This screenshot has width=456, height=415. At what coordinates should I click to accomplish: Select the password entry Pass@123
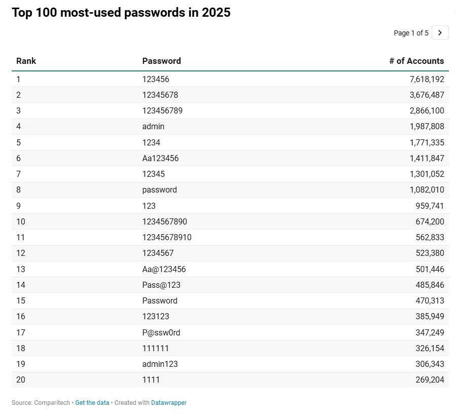point(159,285)
